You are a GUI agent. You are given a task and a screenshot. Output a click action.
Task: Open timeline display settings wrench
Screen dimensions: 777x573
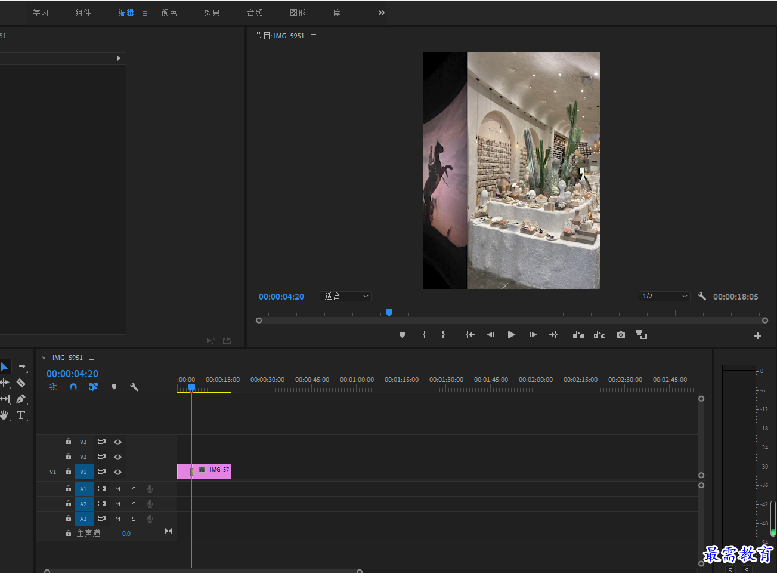point(134,387)
